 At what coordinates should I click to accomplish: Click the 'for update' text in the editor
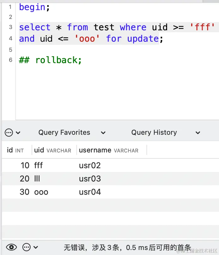(133, 39)
